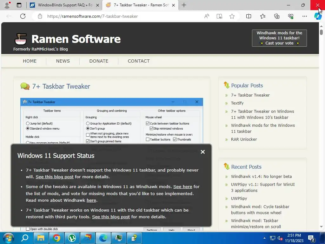Open 'UWPSpy v1.1: Support for WinUI' post
This screenshot has width=325, height=244.
[x=263, y=187]
